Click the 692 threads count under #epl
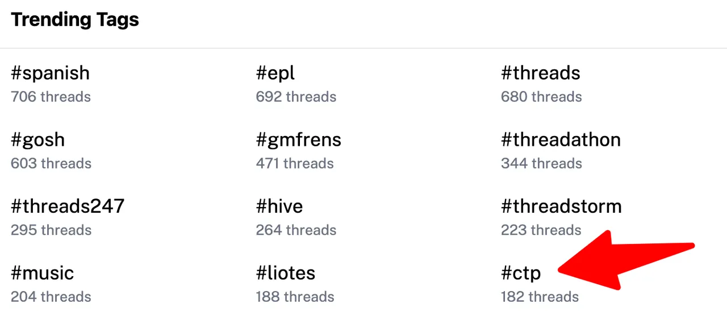The image size is (727, 325). pos(296,97)
